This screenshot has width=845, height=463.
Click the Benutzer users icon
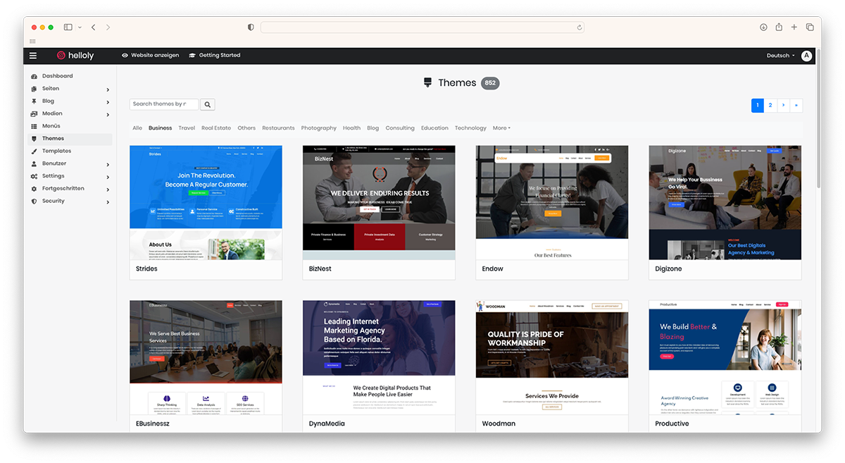(x=35, y=163)
